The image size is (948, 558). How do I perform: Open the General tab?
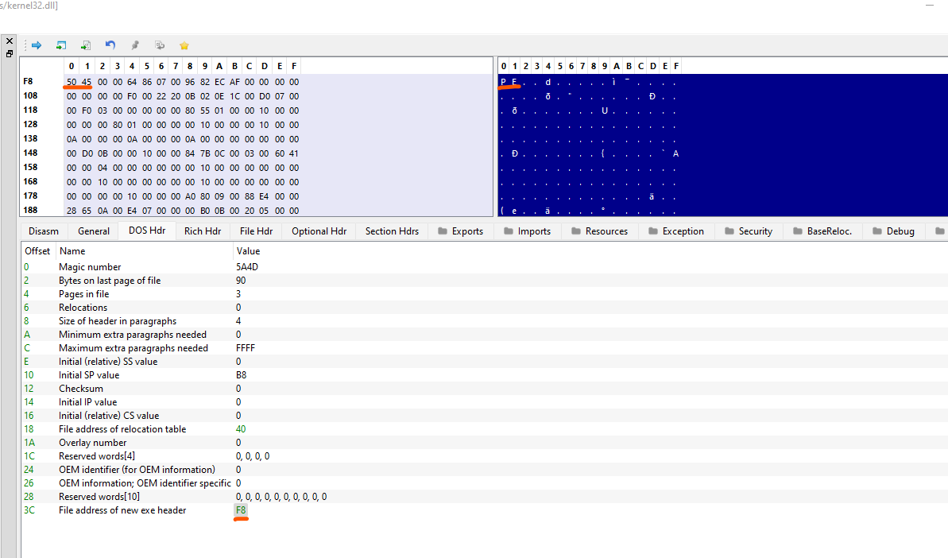[x=94, y=231]
